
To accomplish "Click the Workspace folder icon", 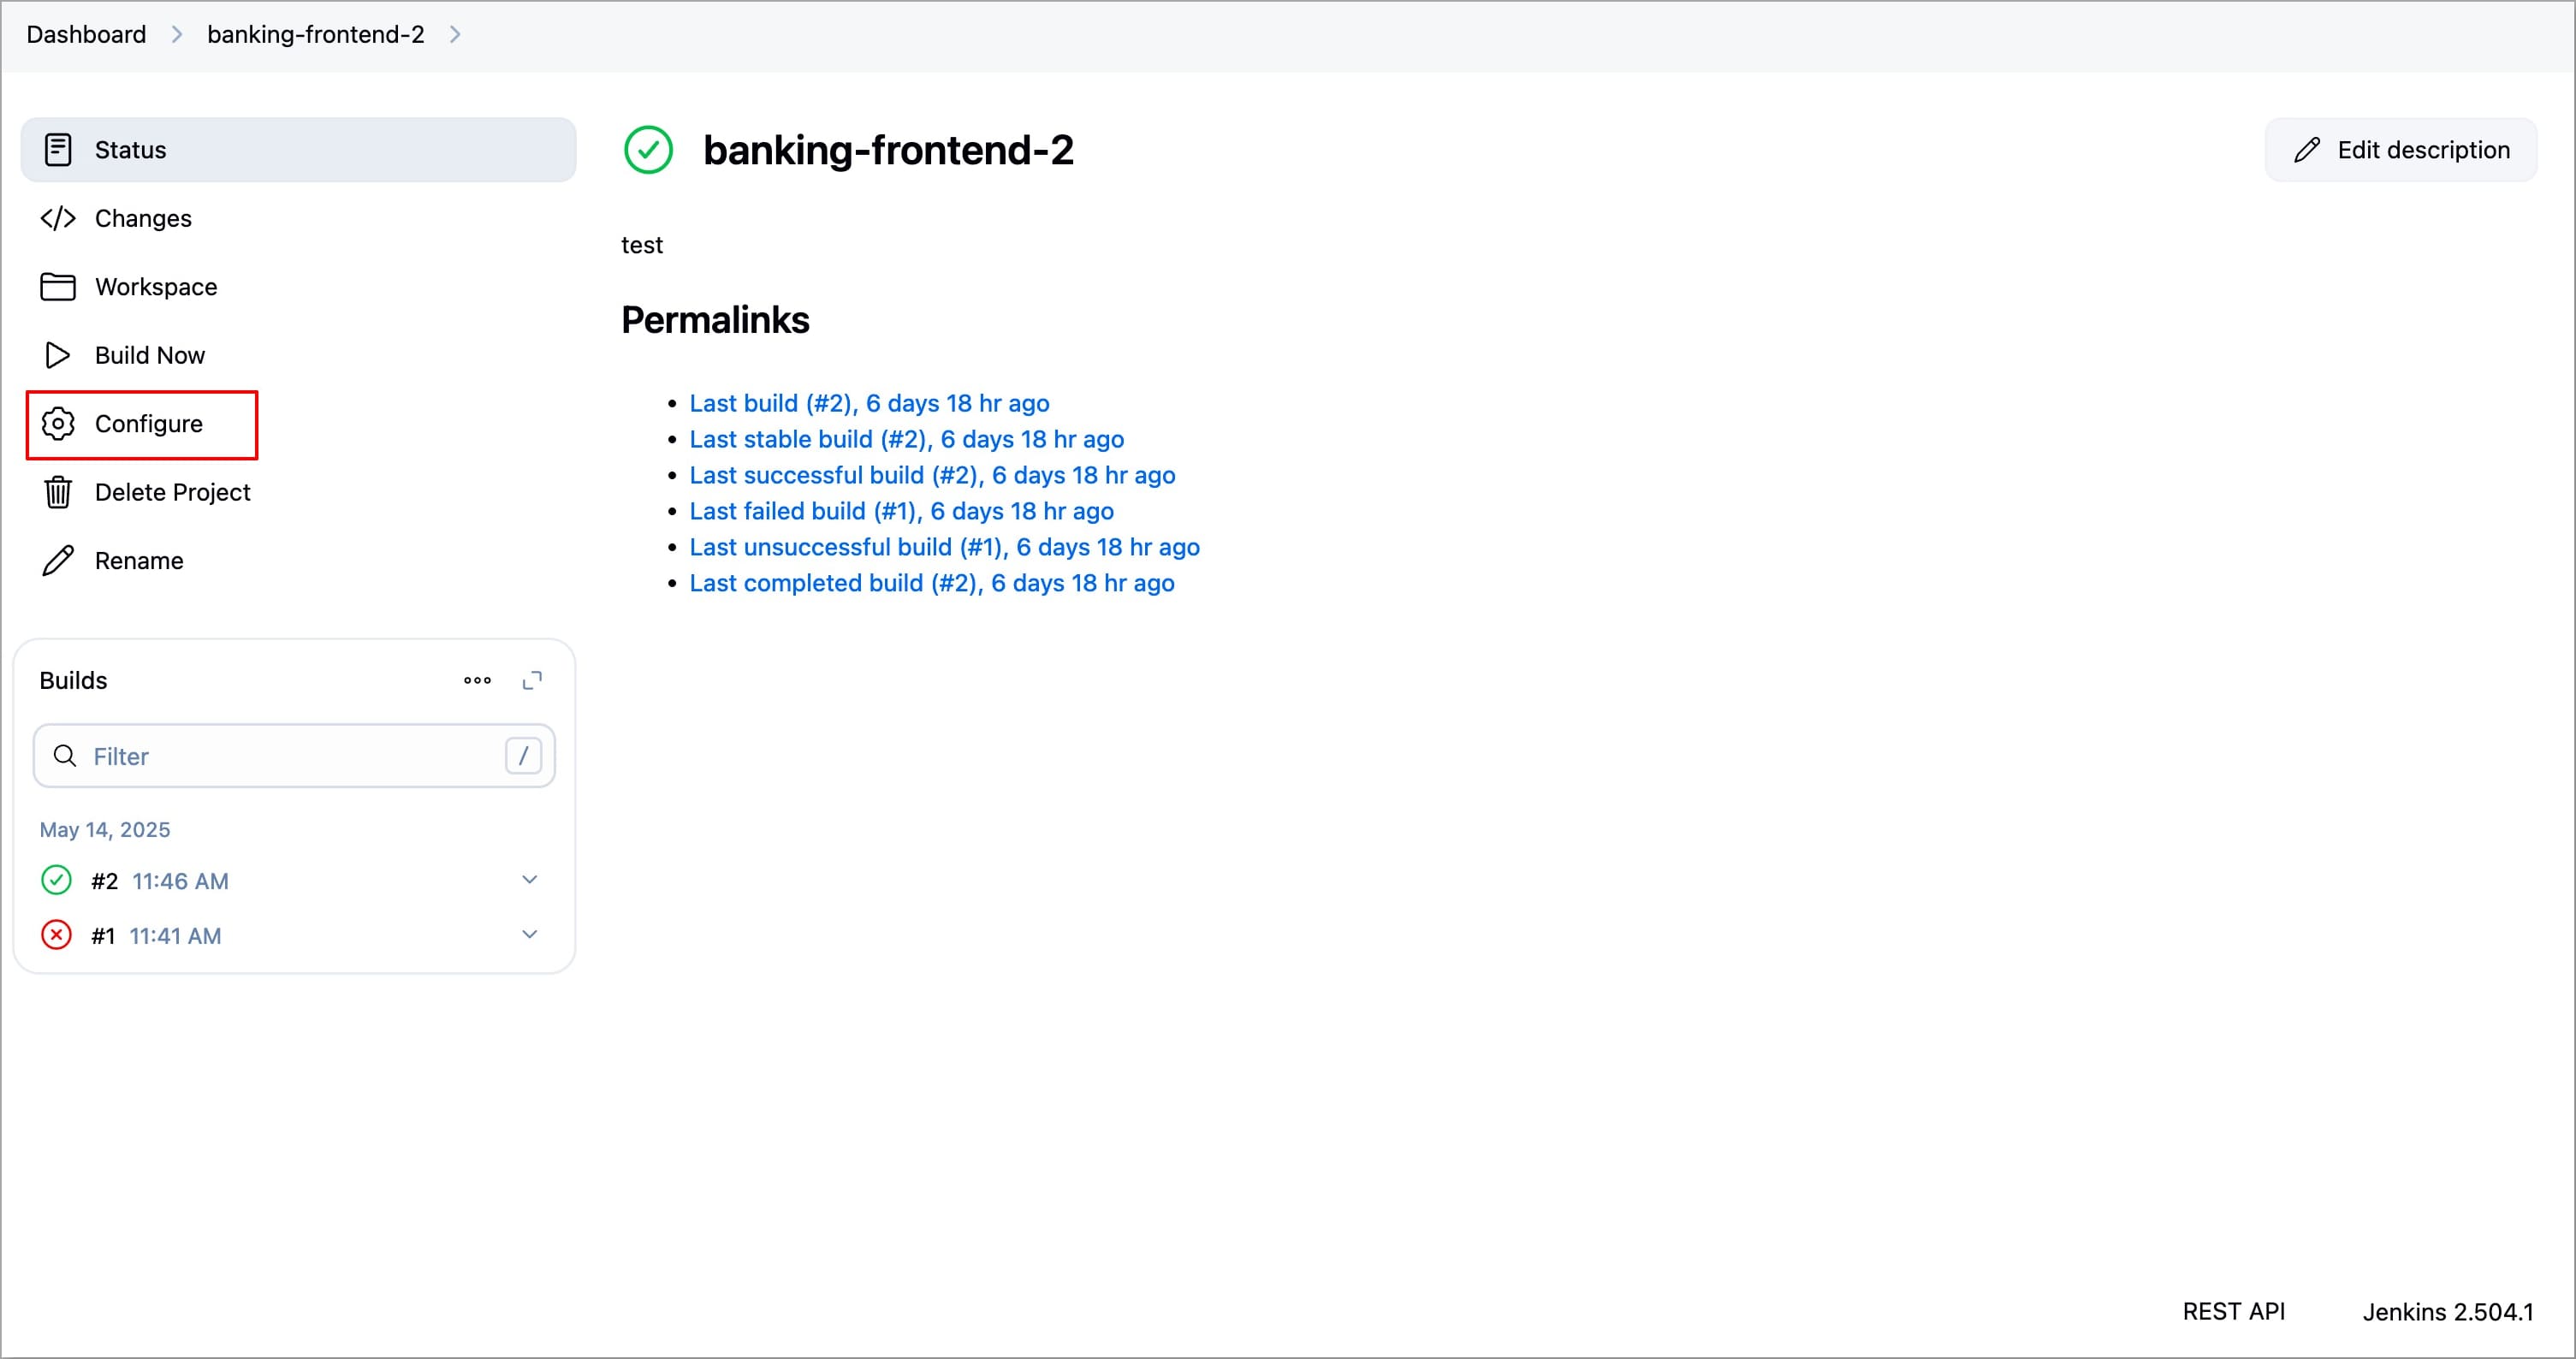I will point(58,287).
